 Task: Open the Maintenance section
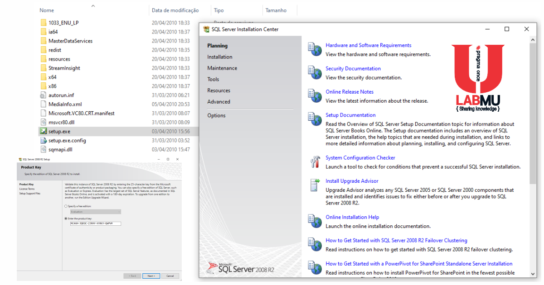pos(222,68)
